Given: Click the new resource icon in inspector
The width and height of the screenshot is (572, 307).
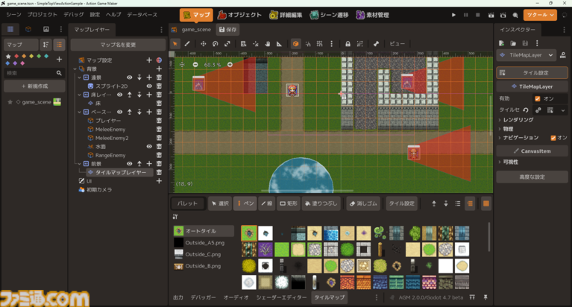Looking at the screenshot, I should [502, 43].
